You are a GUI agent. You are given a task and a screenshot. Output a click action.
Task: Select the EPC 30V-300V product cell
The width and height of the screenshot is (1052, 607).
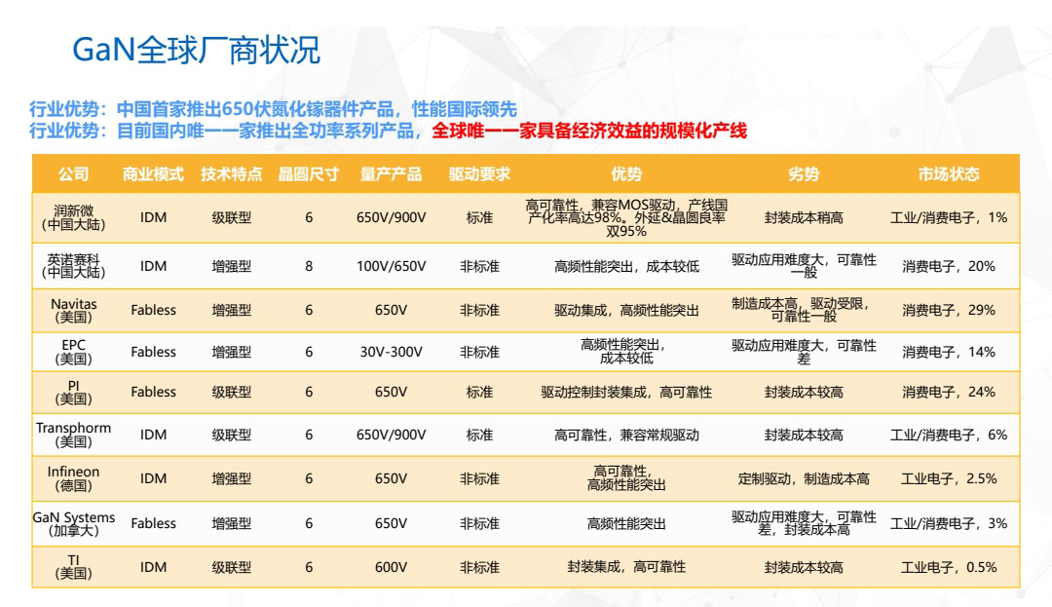(x=391, y=352)
